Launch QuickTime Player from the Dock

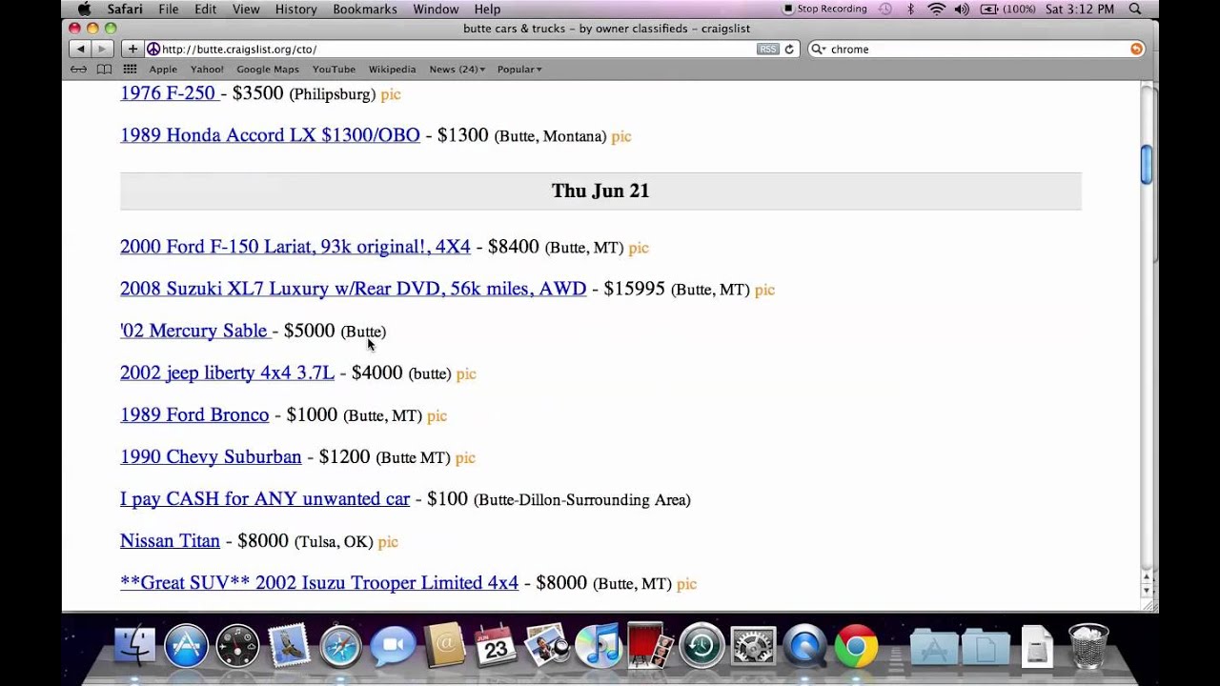pyautogui.click(x=804, y=646)
